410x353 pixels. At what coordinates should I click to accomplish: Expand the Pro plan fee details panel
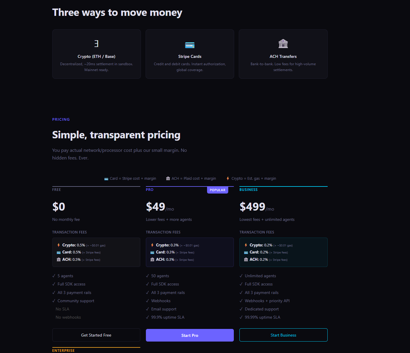pos(190,252)
